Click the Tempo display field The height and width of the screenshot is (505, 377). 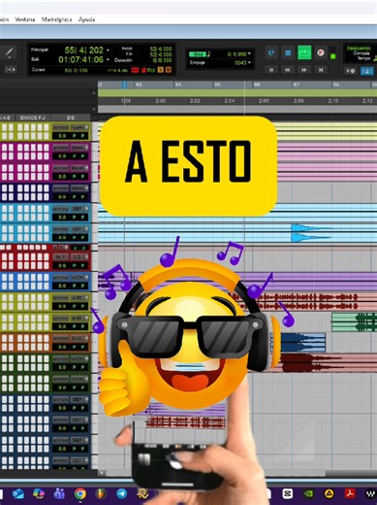click(363, 58)
